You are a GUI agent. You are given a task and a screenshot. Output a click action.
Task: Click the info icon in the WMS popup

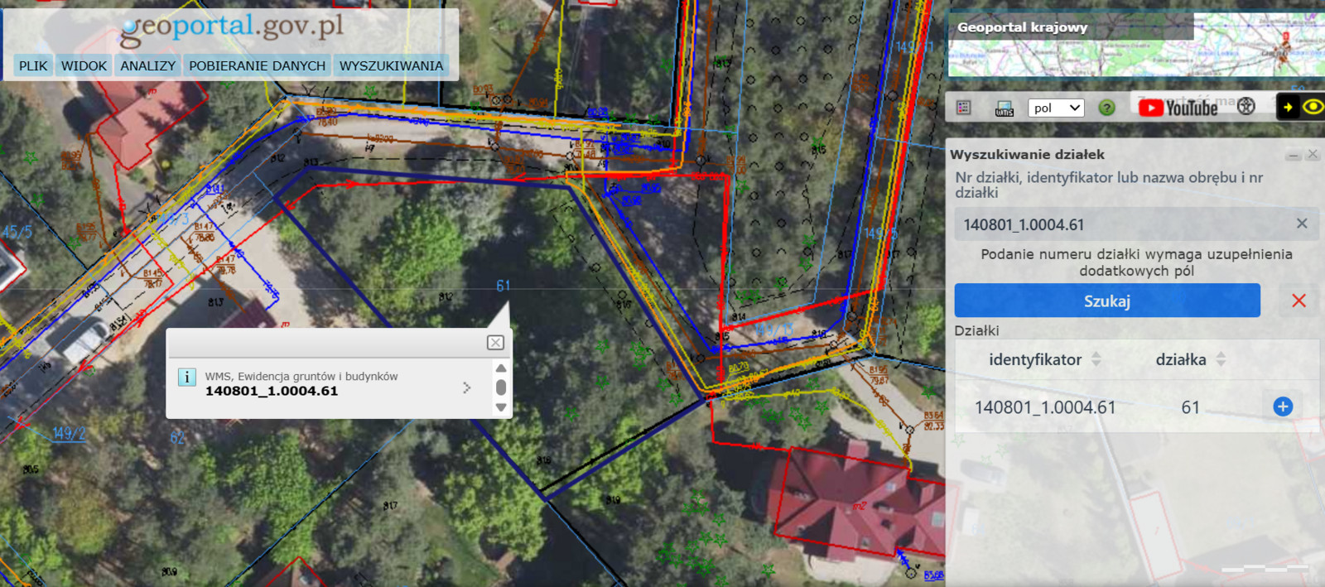[187, 378]
